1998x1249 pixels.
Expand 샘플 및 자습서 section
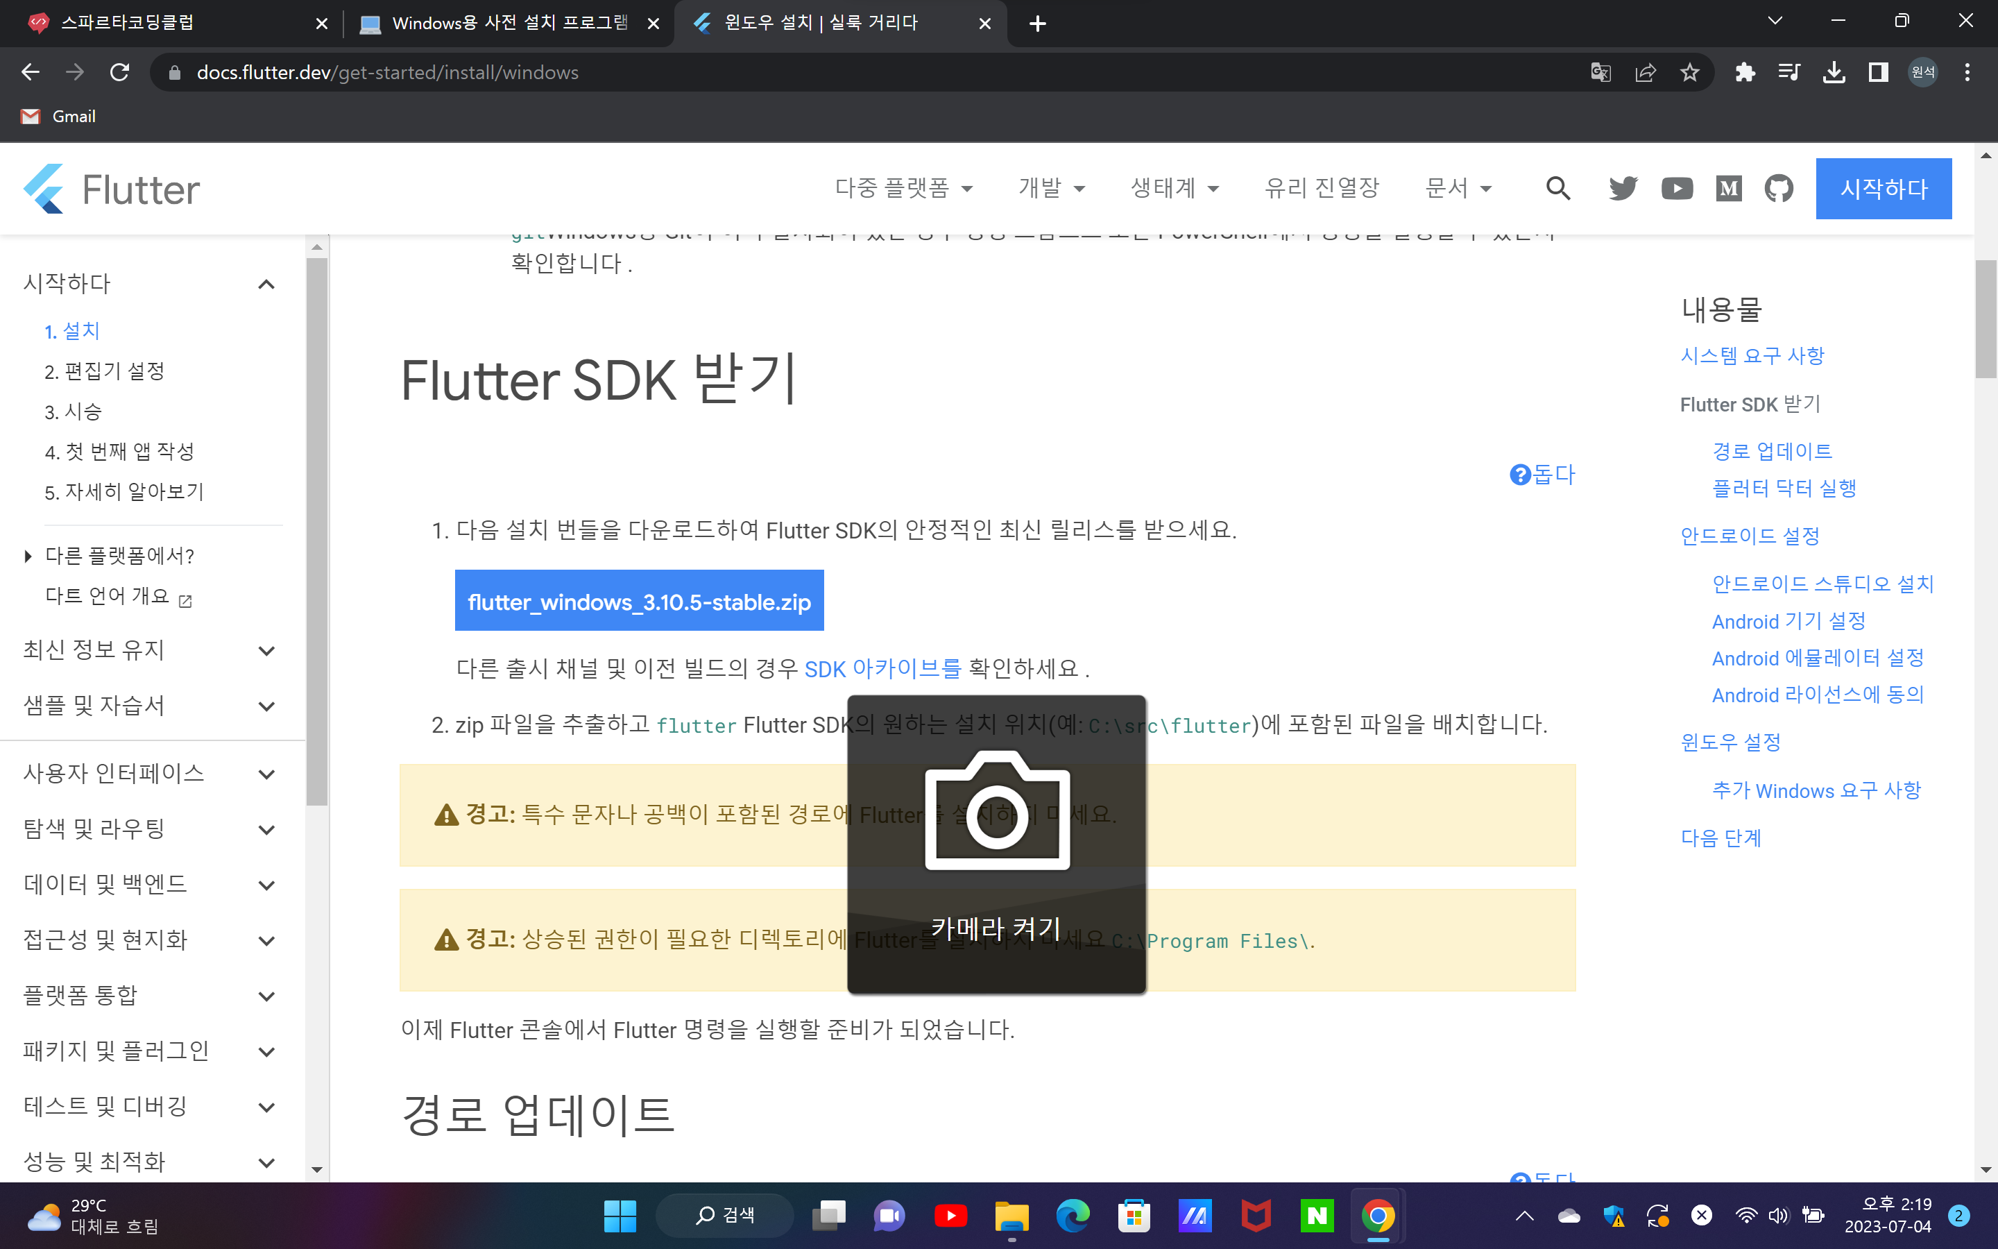click(x=149, y=706)
